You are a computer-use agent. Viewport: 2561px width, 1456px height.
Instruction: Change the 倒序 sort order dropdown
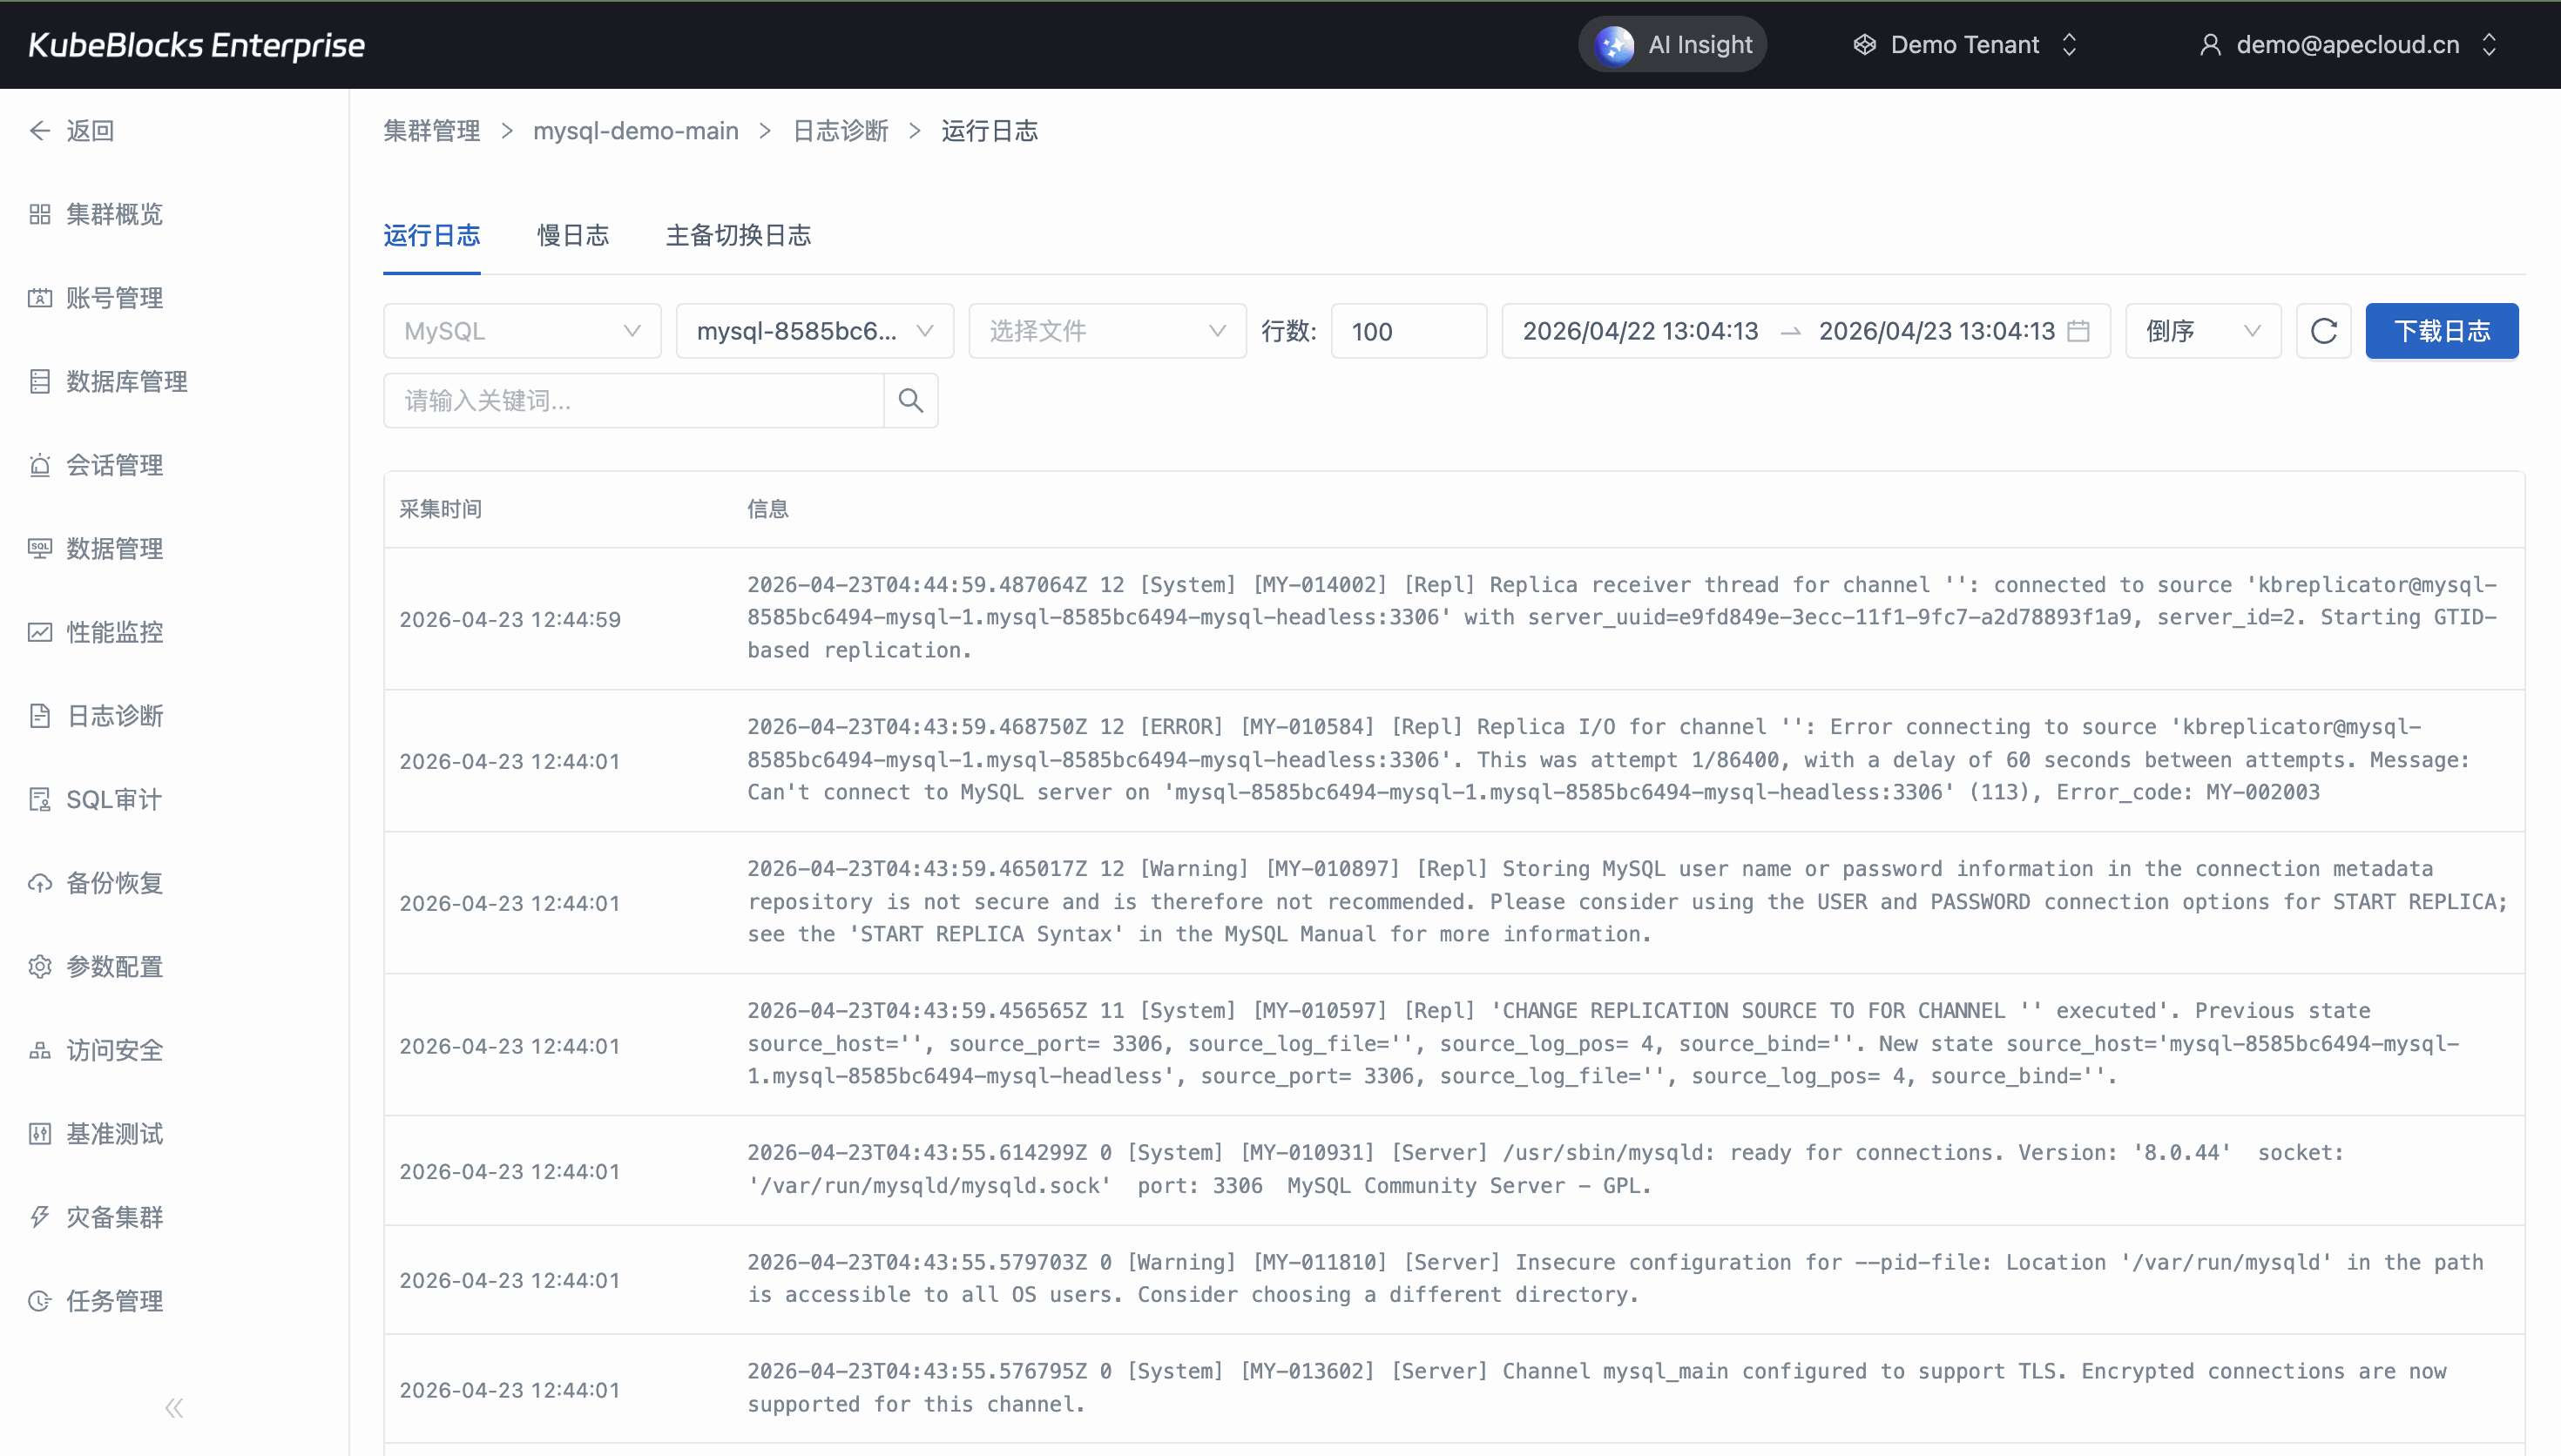point(2202,331)
